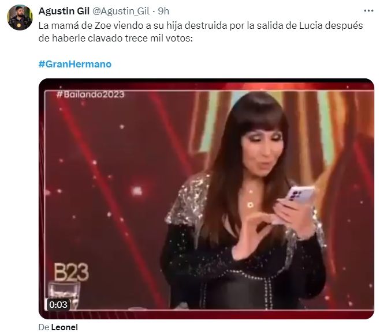
Task: Open the #GranHermano hashtag
Action: (x=75, y=64)
